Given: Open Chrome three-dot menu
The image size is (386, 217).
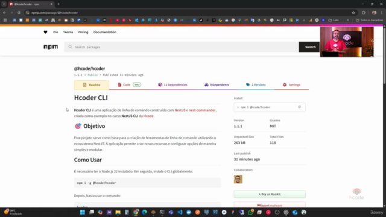Looking at the screenshot, I should [x=382, y=13].
